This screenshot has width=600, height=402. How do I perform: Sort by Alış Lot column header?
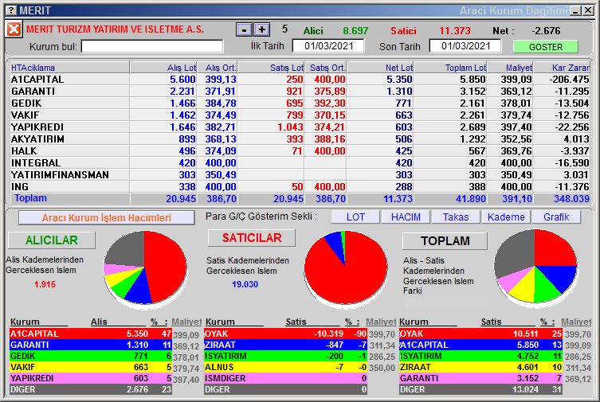tap(164, 68)
